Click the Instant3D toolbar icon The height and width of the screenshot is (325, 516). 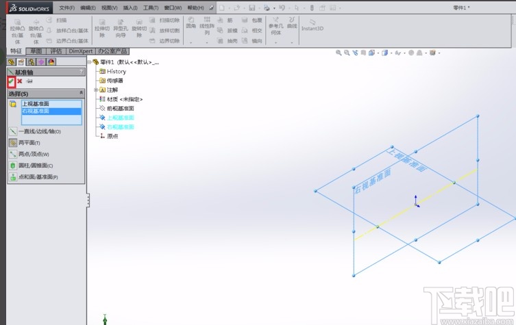[x=312, y=25]
